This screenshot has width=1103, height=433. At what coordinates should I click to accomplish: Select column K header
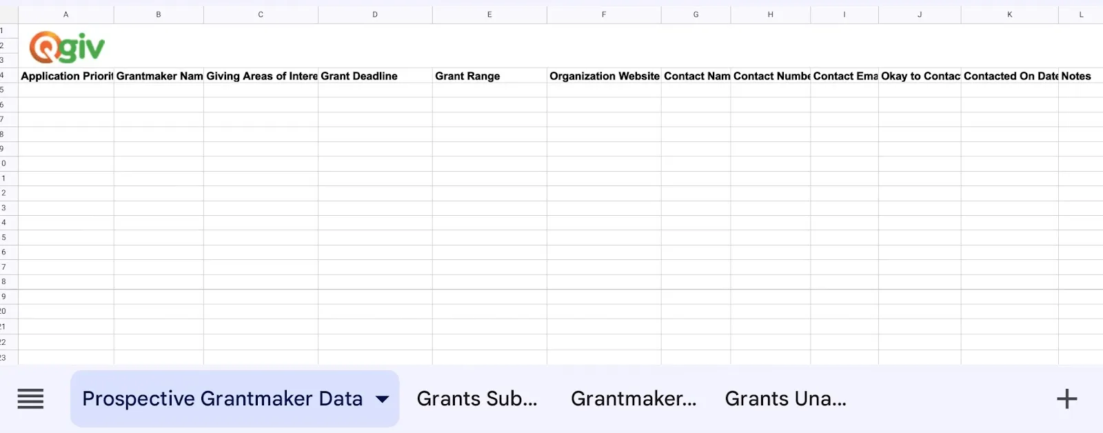(1010, 14)
